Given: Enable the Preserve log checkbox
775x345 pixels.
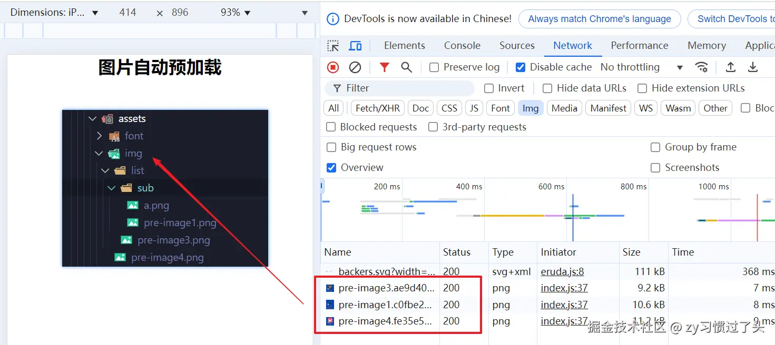Looking at the screenshot, I should coord(434,67).
